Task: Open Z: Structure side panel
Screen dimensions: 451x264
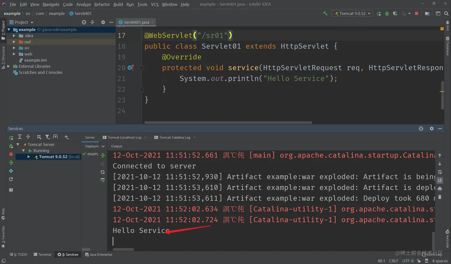Action: (3, 58)
